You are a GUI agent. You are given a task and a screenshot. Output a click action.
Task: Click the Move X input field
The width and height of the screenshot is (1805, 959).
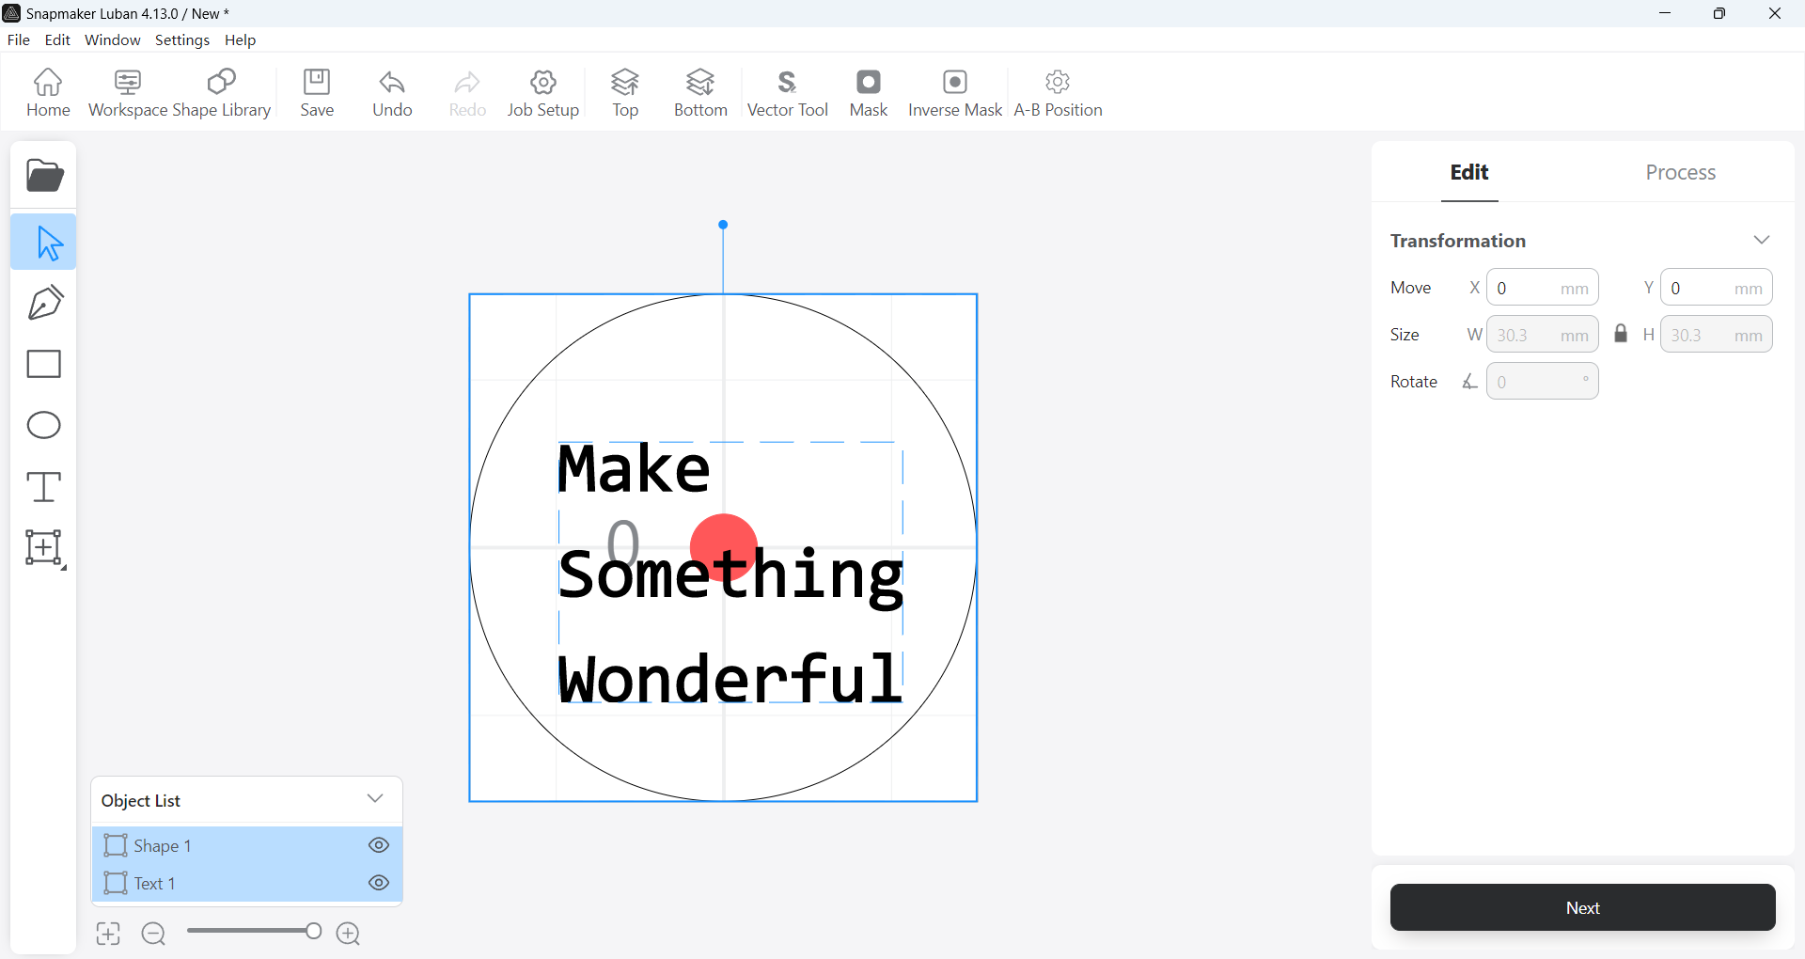coord(1543,288)
